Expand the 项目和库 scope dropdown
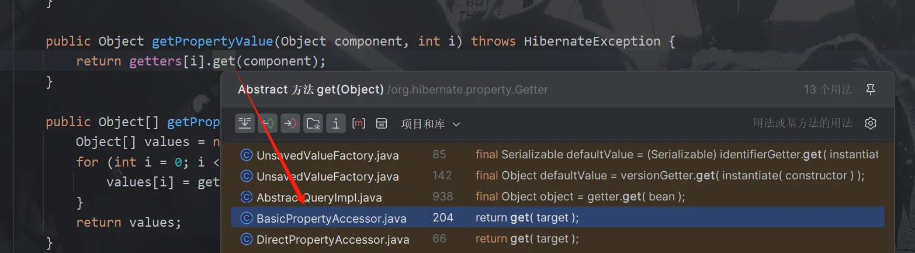Image resolution: width=915 pixels, height=253 pixels. click(431, 124)
